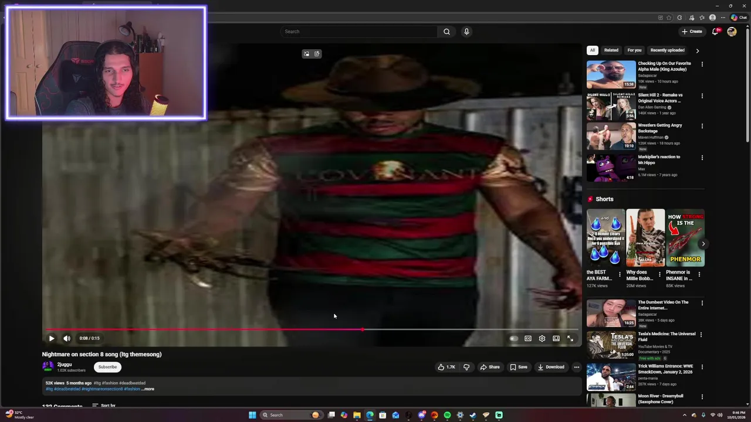Open the notifications bell
The width and height of the screenshot is (751, 422).
(715, 32)
